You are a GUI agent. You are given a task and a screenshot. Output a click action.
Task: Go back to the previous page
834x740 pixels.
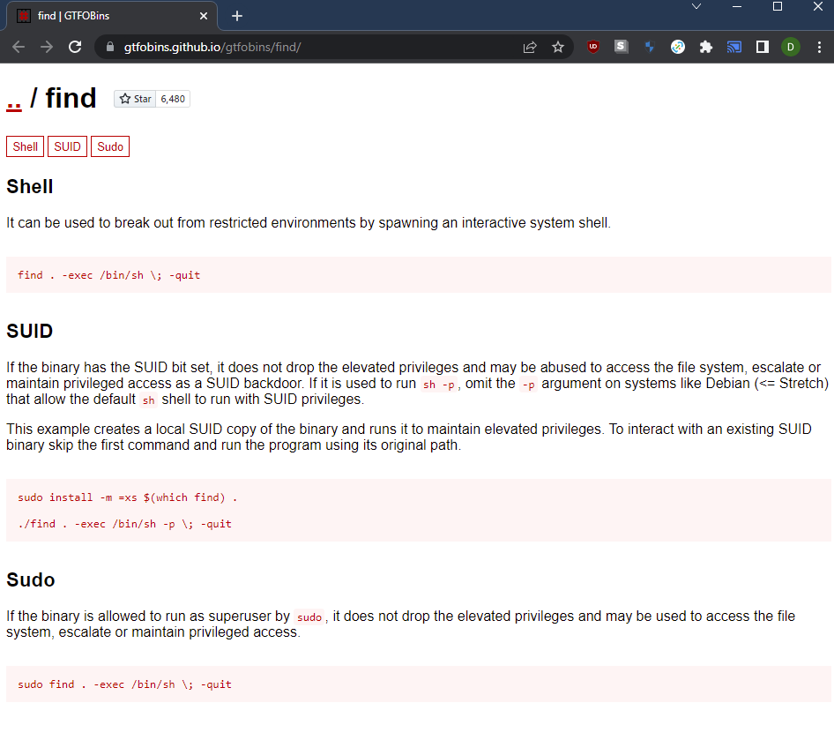click(19, 47)
